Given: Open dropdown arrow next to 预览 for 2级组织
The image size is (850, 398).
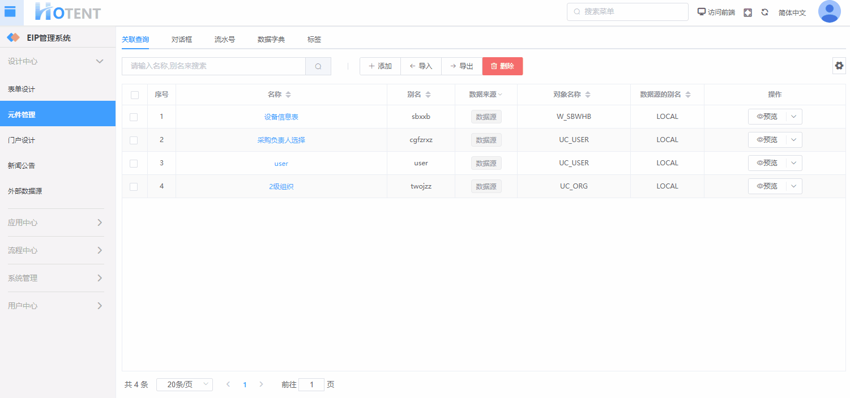Looking at the screenshot, I should tap(794, 186).
